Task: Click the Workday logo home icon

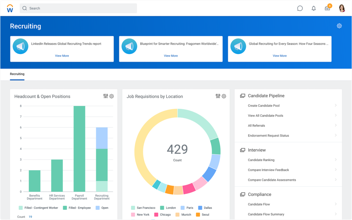Action: click(10, 8)
